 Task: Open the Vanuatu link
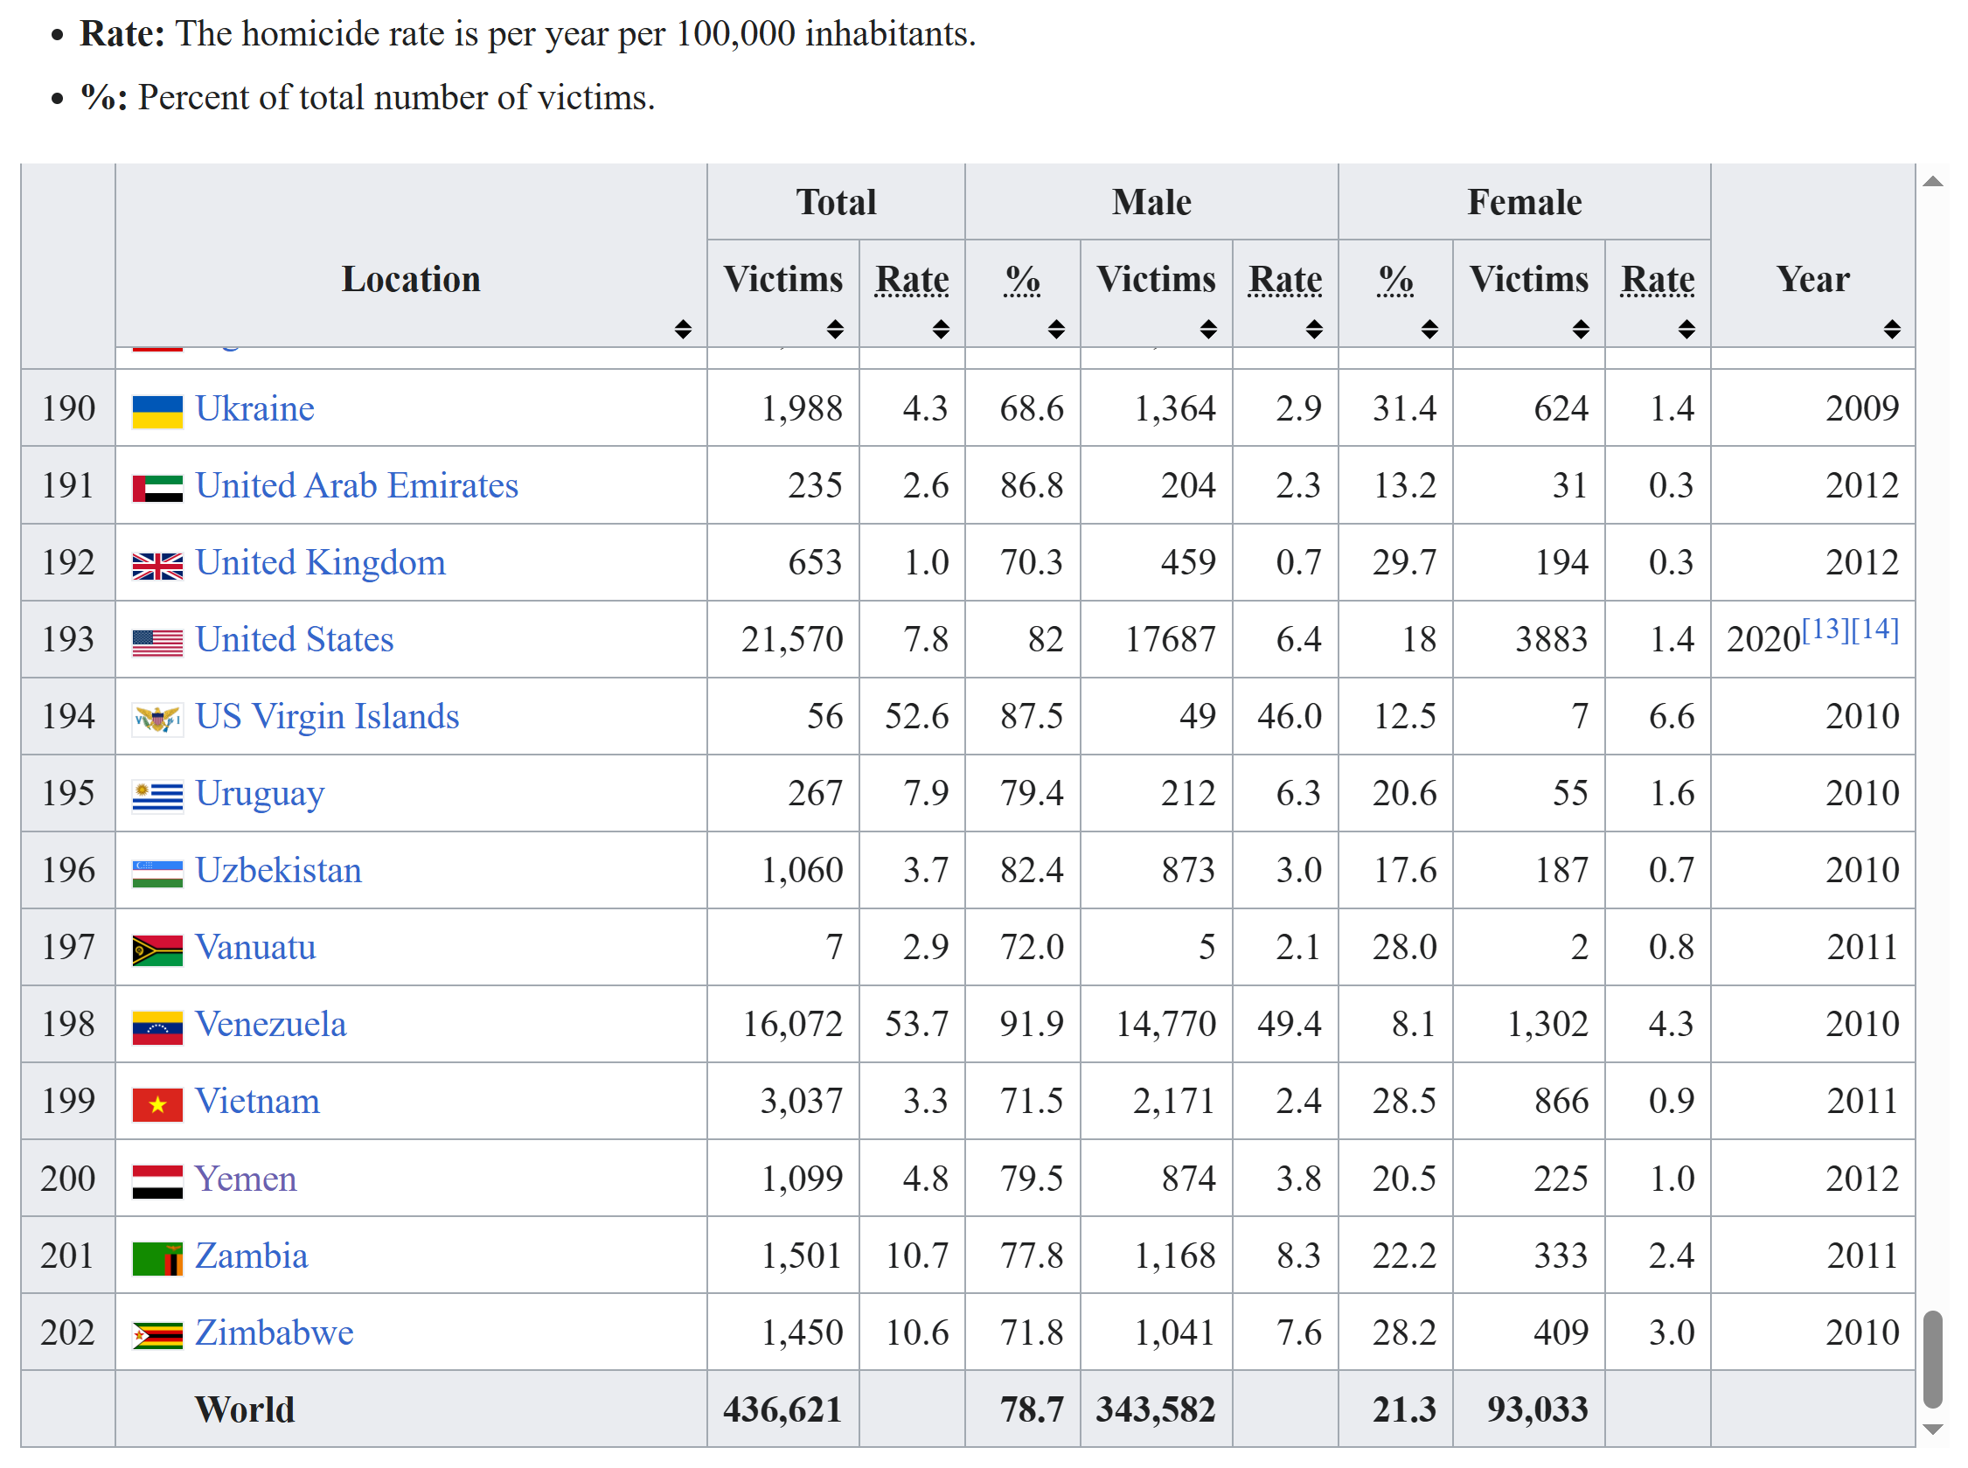(x=255, y=946)
